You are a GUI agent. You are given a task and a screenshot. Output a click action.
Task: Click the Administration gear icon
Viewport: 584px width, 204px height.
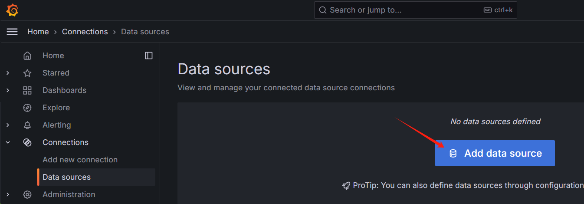pos(27,194)
